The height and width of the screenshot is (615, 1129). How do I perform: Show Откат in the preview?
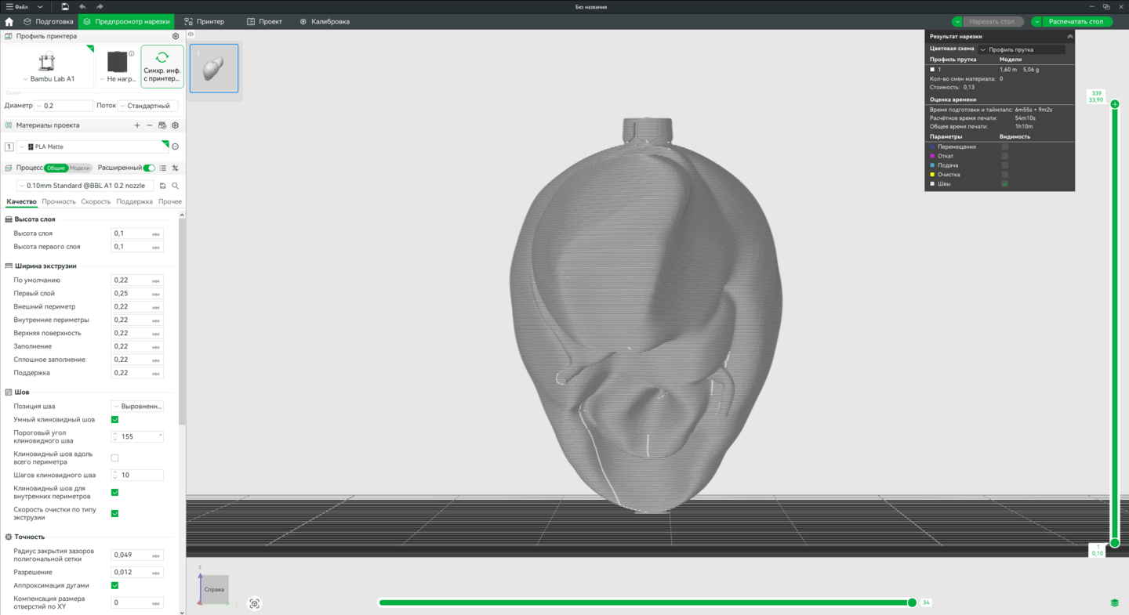tap(1005, 156)
